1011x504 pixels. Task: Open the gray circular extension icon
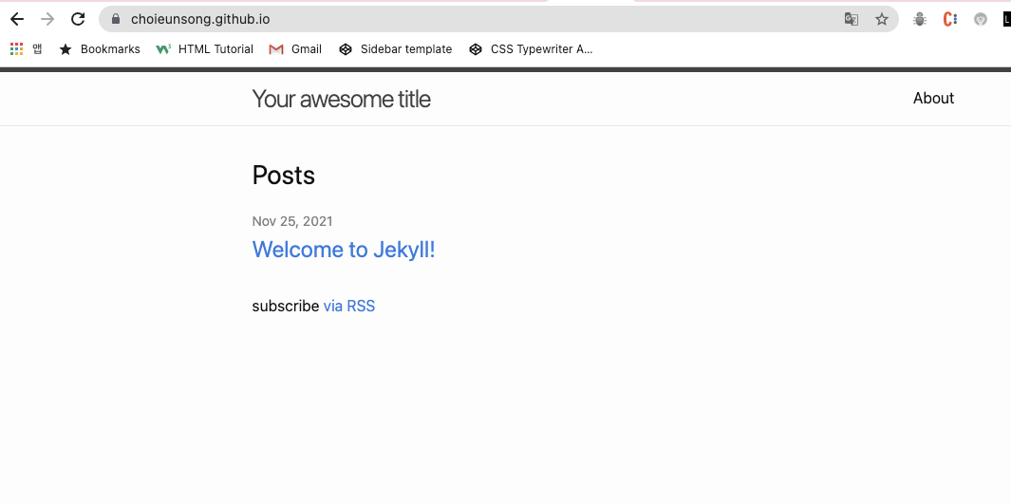point(980,19)
